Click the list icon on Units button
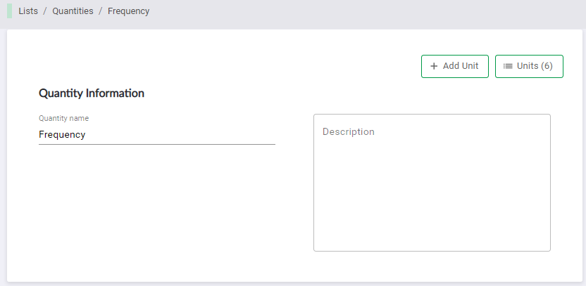586x286 pixels. 508,66
